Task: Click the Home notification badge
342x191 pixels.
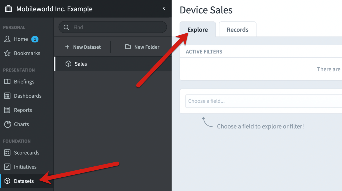Action: (35, 39)
